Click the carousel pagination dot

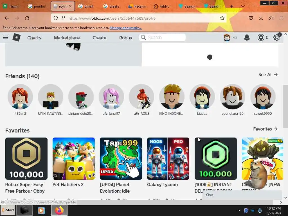(210, 57)
